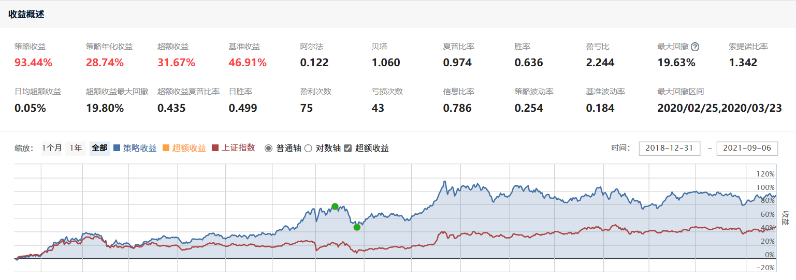Click the red 上证指数 legend square
This screenshot has width=796, height=280.
(x=215, y=148)
